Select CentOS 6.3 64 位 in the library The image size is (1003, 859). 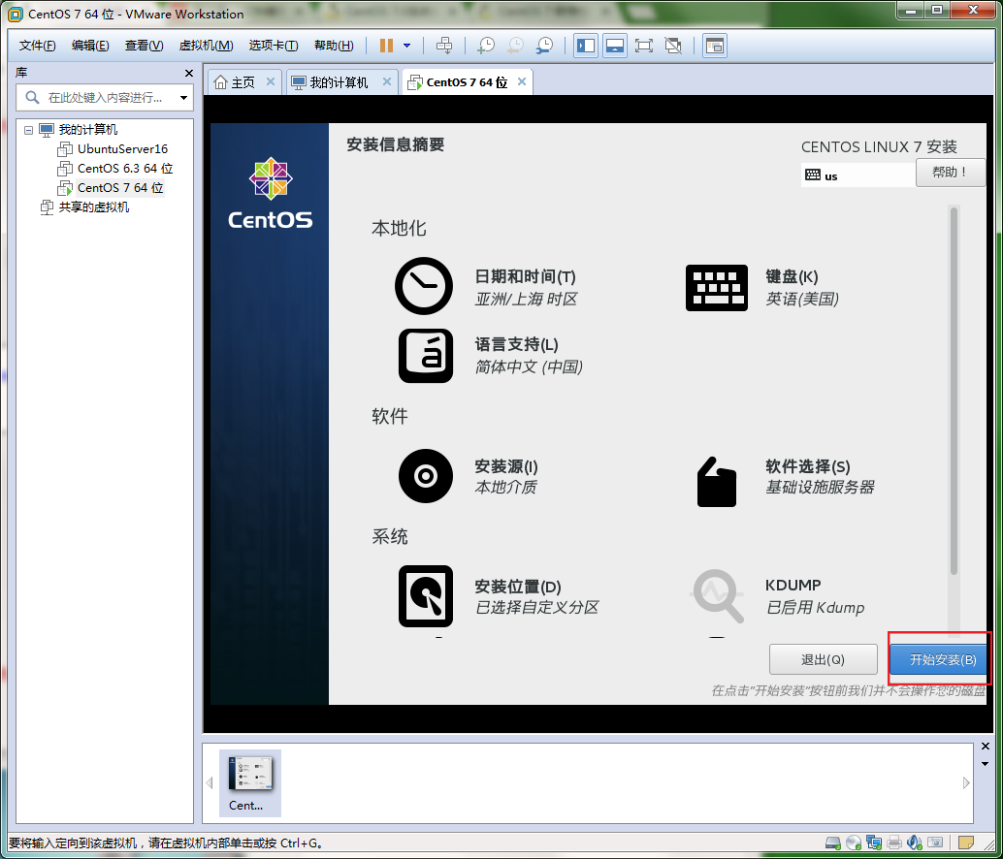(x=125, y=168)
